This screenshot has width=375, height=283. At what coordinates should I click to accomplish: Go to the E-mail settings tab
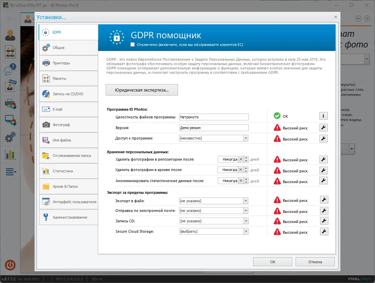coord(68,109)
